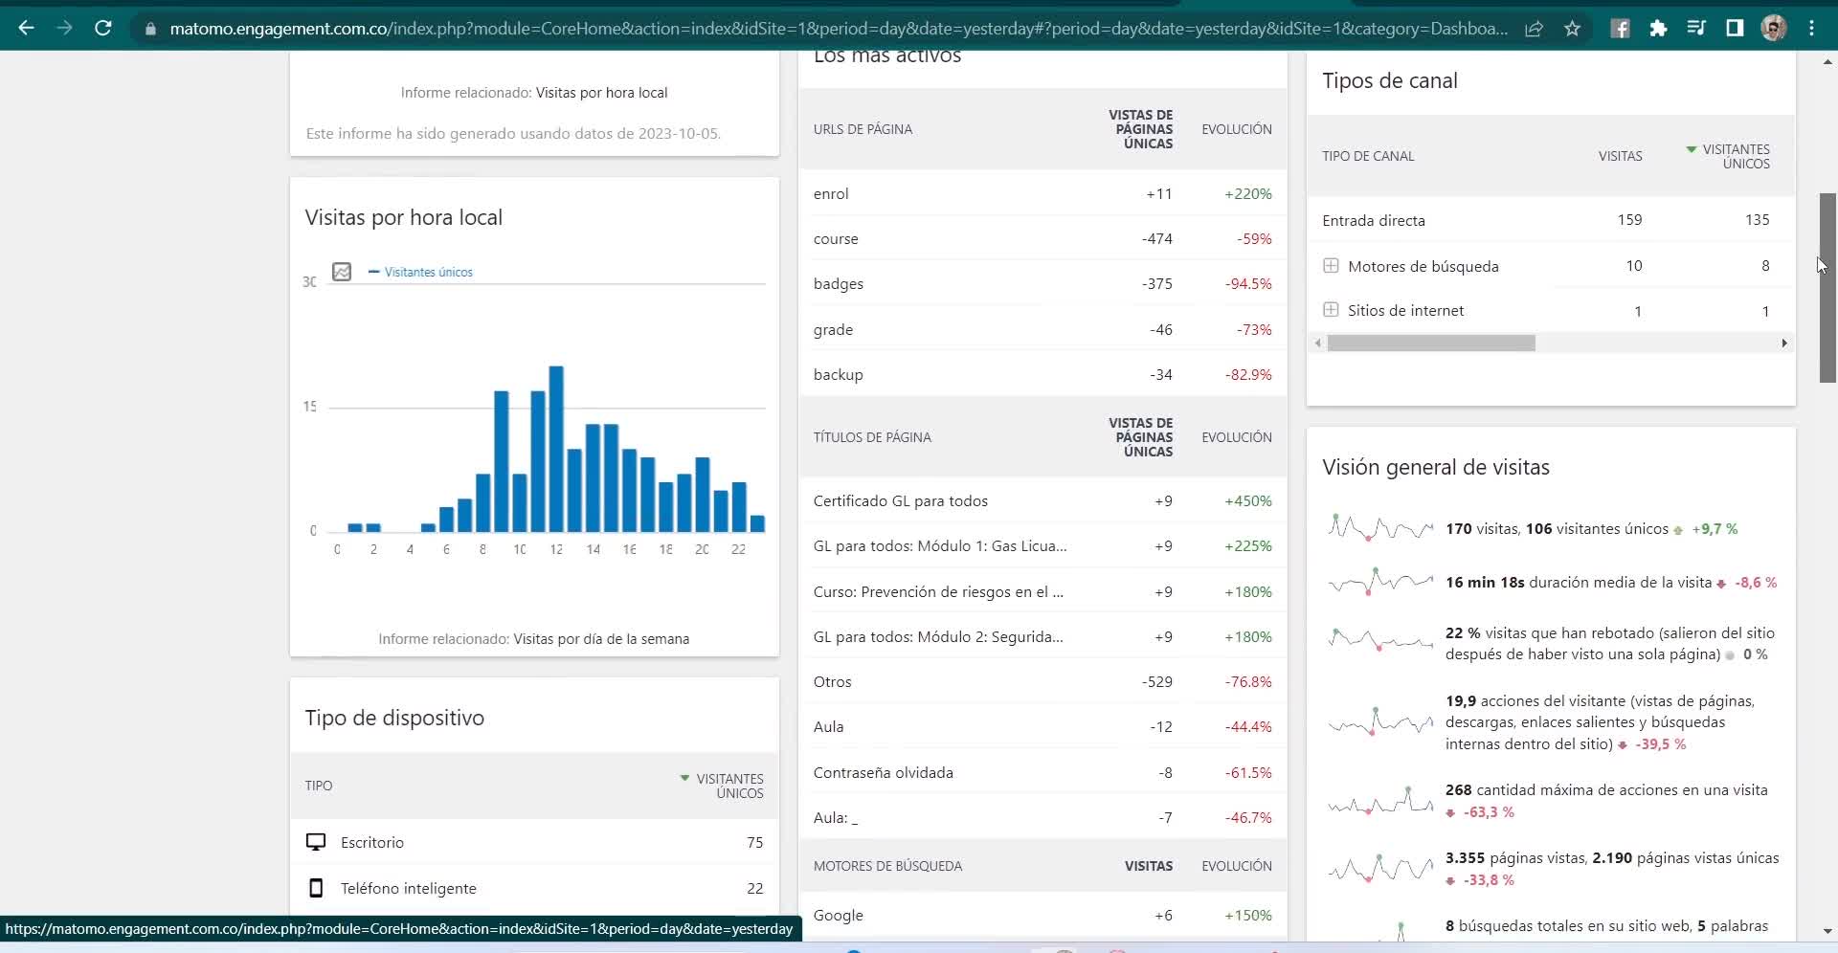Sort channel table by Visitas column
The width and height of the screenshot is (1838, 953).
coord(1620,156)
